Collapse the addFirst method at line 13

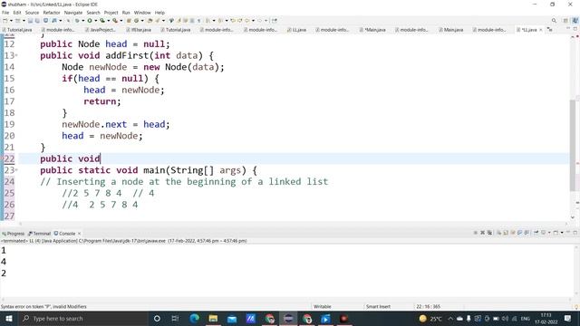[x=16, y=55]
